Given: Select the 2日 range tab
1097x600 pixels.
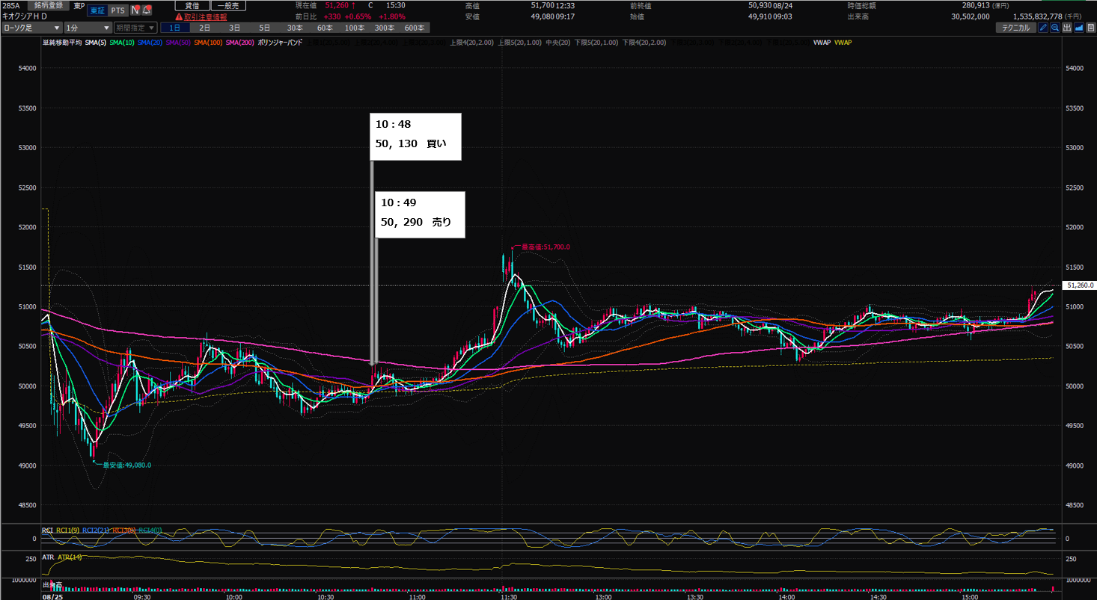Looking at the screenshot, I should click(x=204, y=28).
